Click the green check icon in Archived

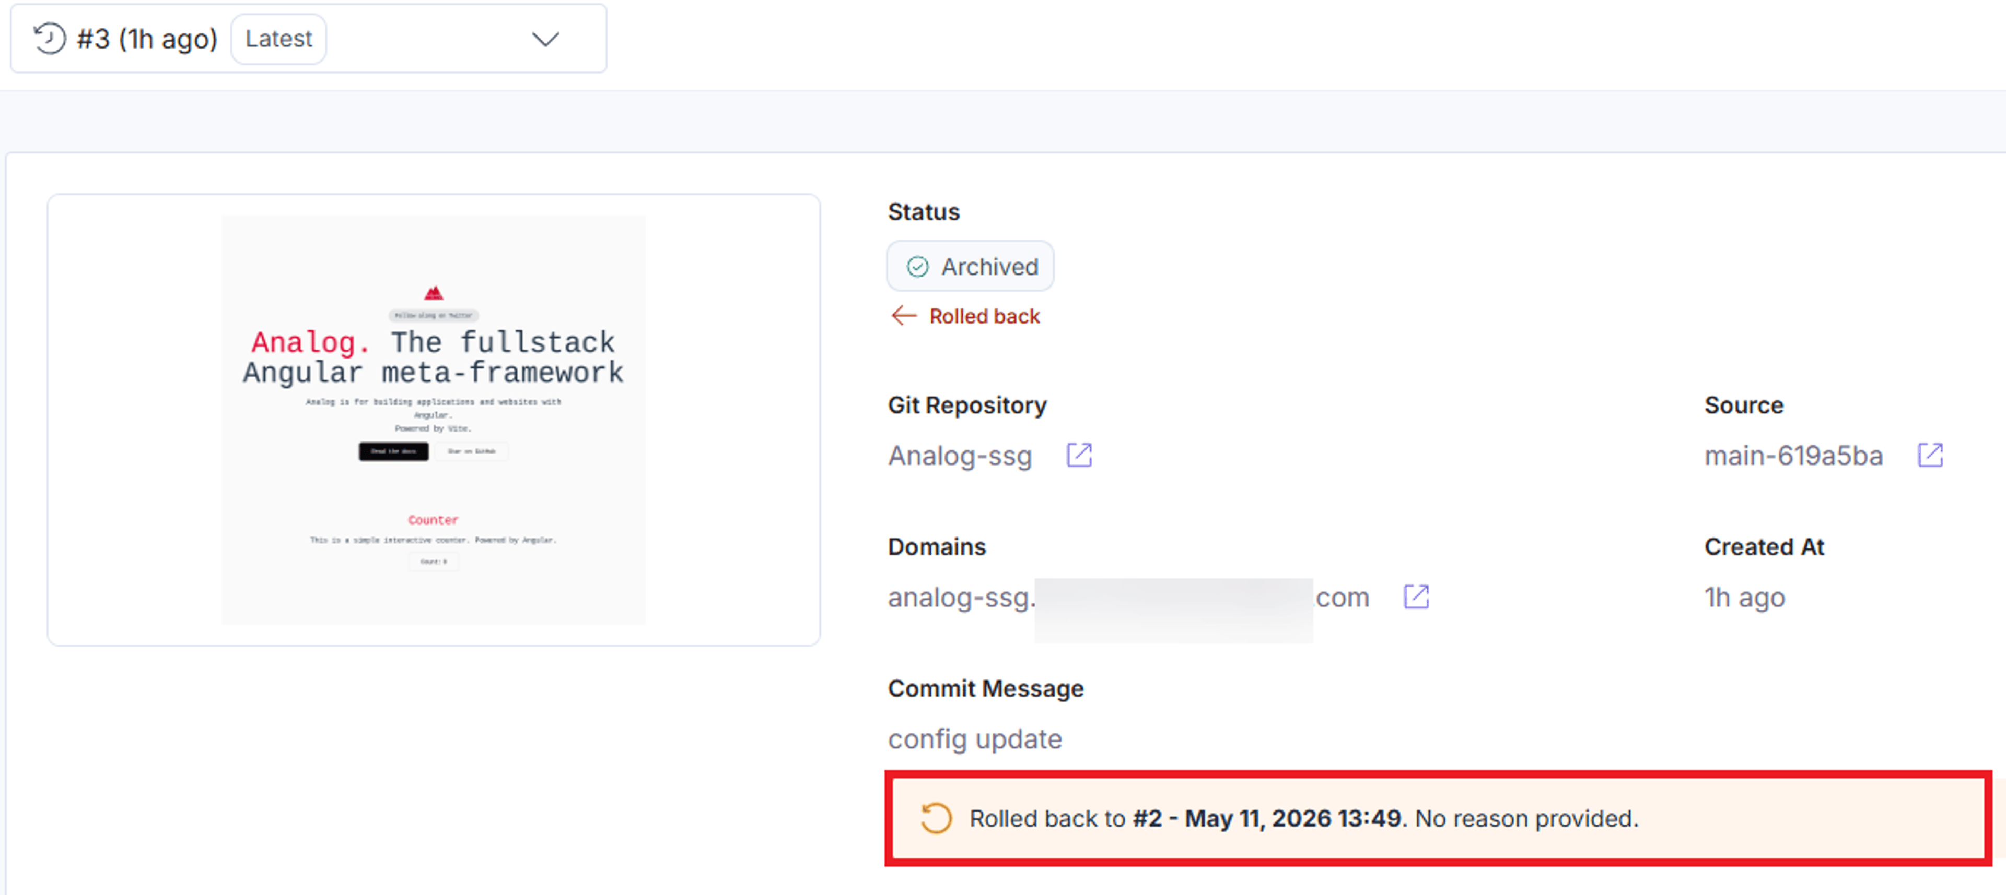point(917,267)
